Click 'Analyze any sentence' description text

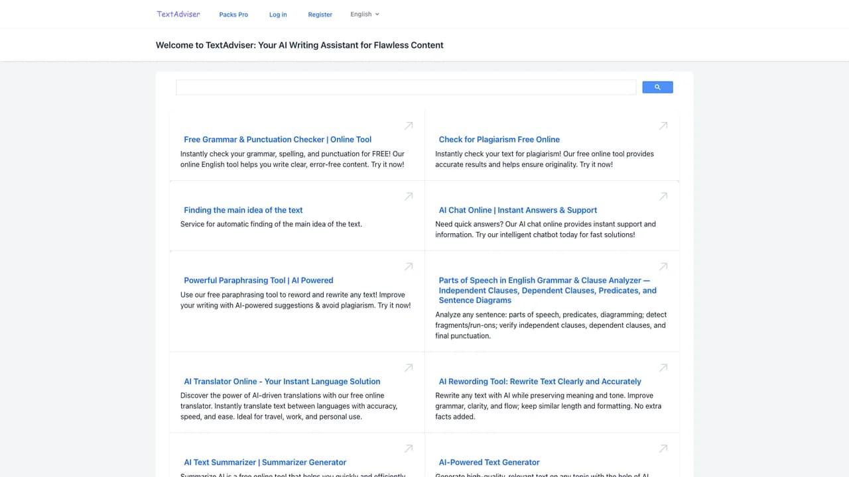click(551, 325)
